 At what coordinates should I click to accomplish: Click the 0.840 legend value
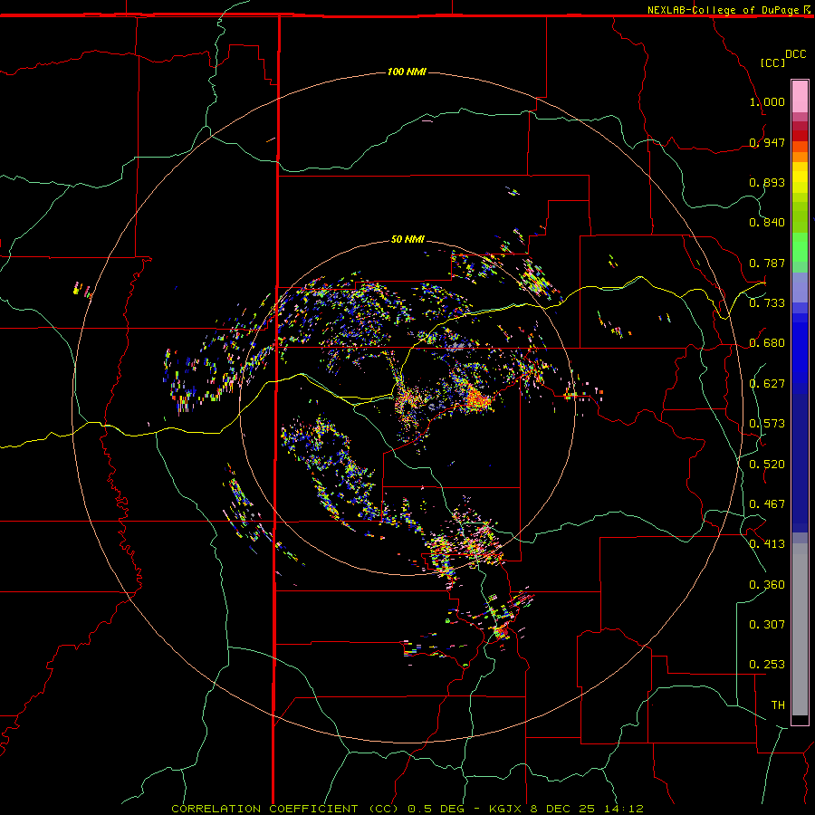tap(767, 223)
